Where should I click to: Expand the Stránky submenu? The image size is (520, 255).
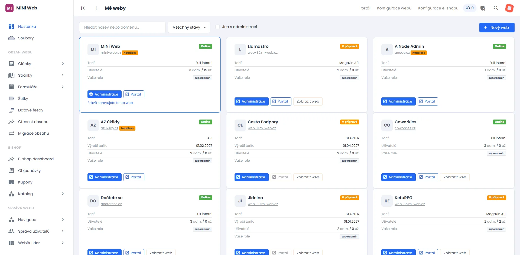(x=63, y=75)
